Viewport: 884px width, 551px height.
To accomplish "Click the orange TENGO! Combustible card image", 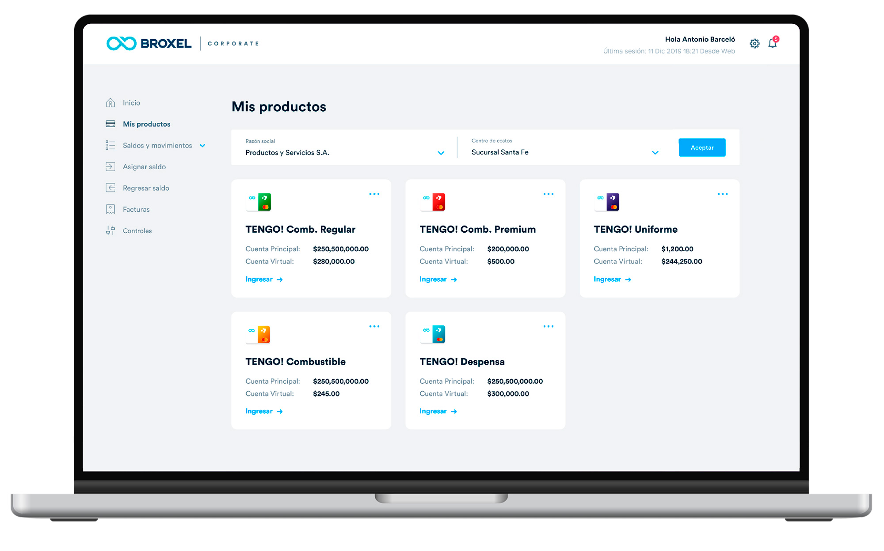I will [259, 335].
